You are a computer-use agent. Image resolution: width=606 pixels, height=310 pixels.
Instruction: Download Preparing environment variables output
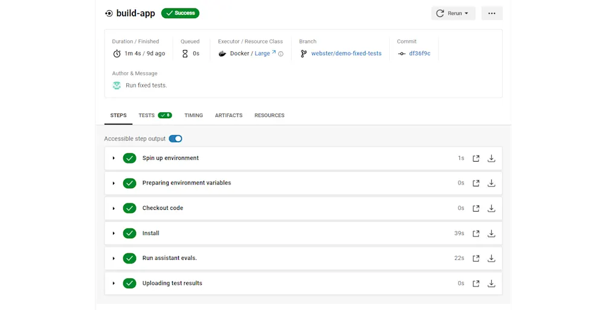pos(491,183)
